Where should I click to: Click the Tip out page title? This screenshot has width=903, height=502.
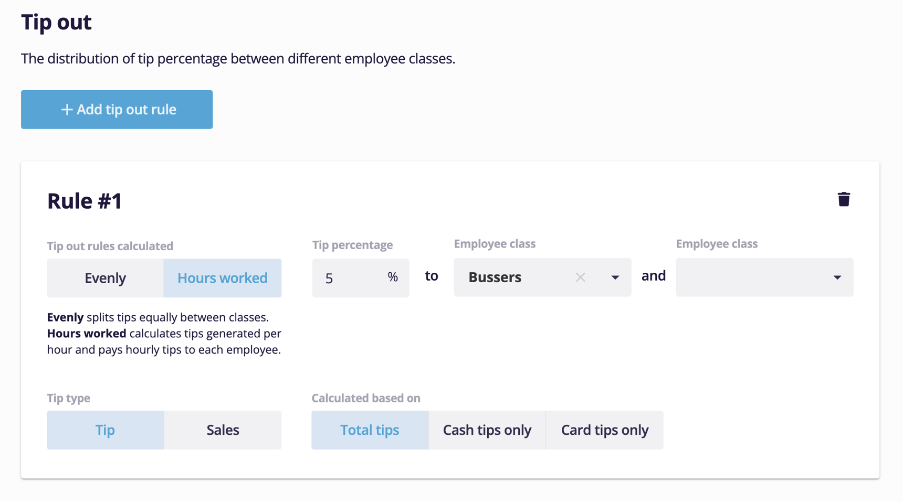(56, 22)
